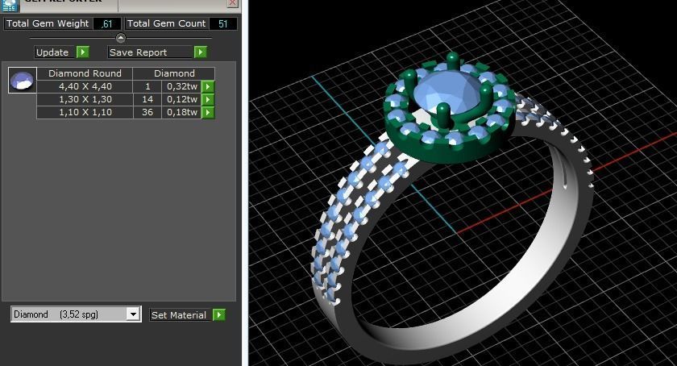Open the Diamond (3,52 spg) material dropdown

134,314
